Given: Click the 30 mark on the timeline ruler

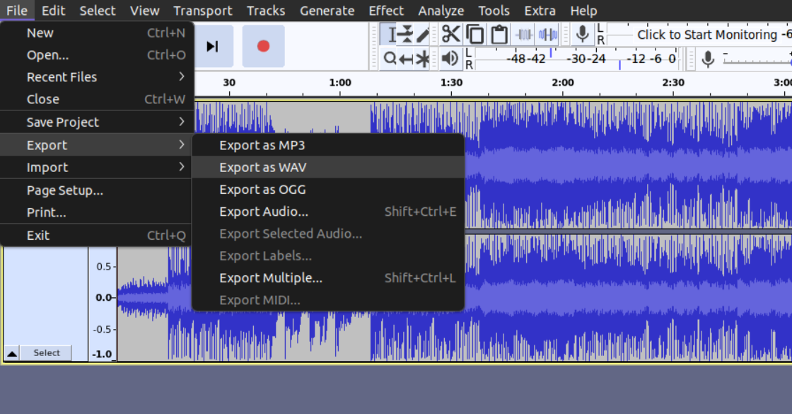Looking at the screenshot, I should [x=229, y=83].
